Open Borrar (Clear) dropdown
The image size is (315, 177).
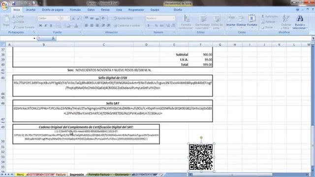pos(268,27)
